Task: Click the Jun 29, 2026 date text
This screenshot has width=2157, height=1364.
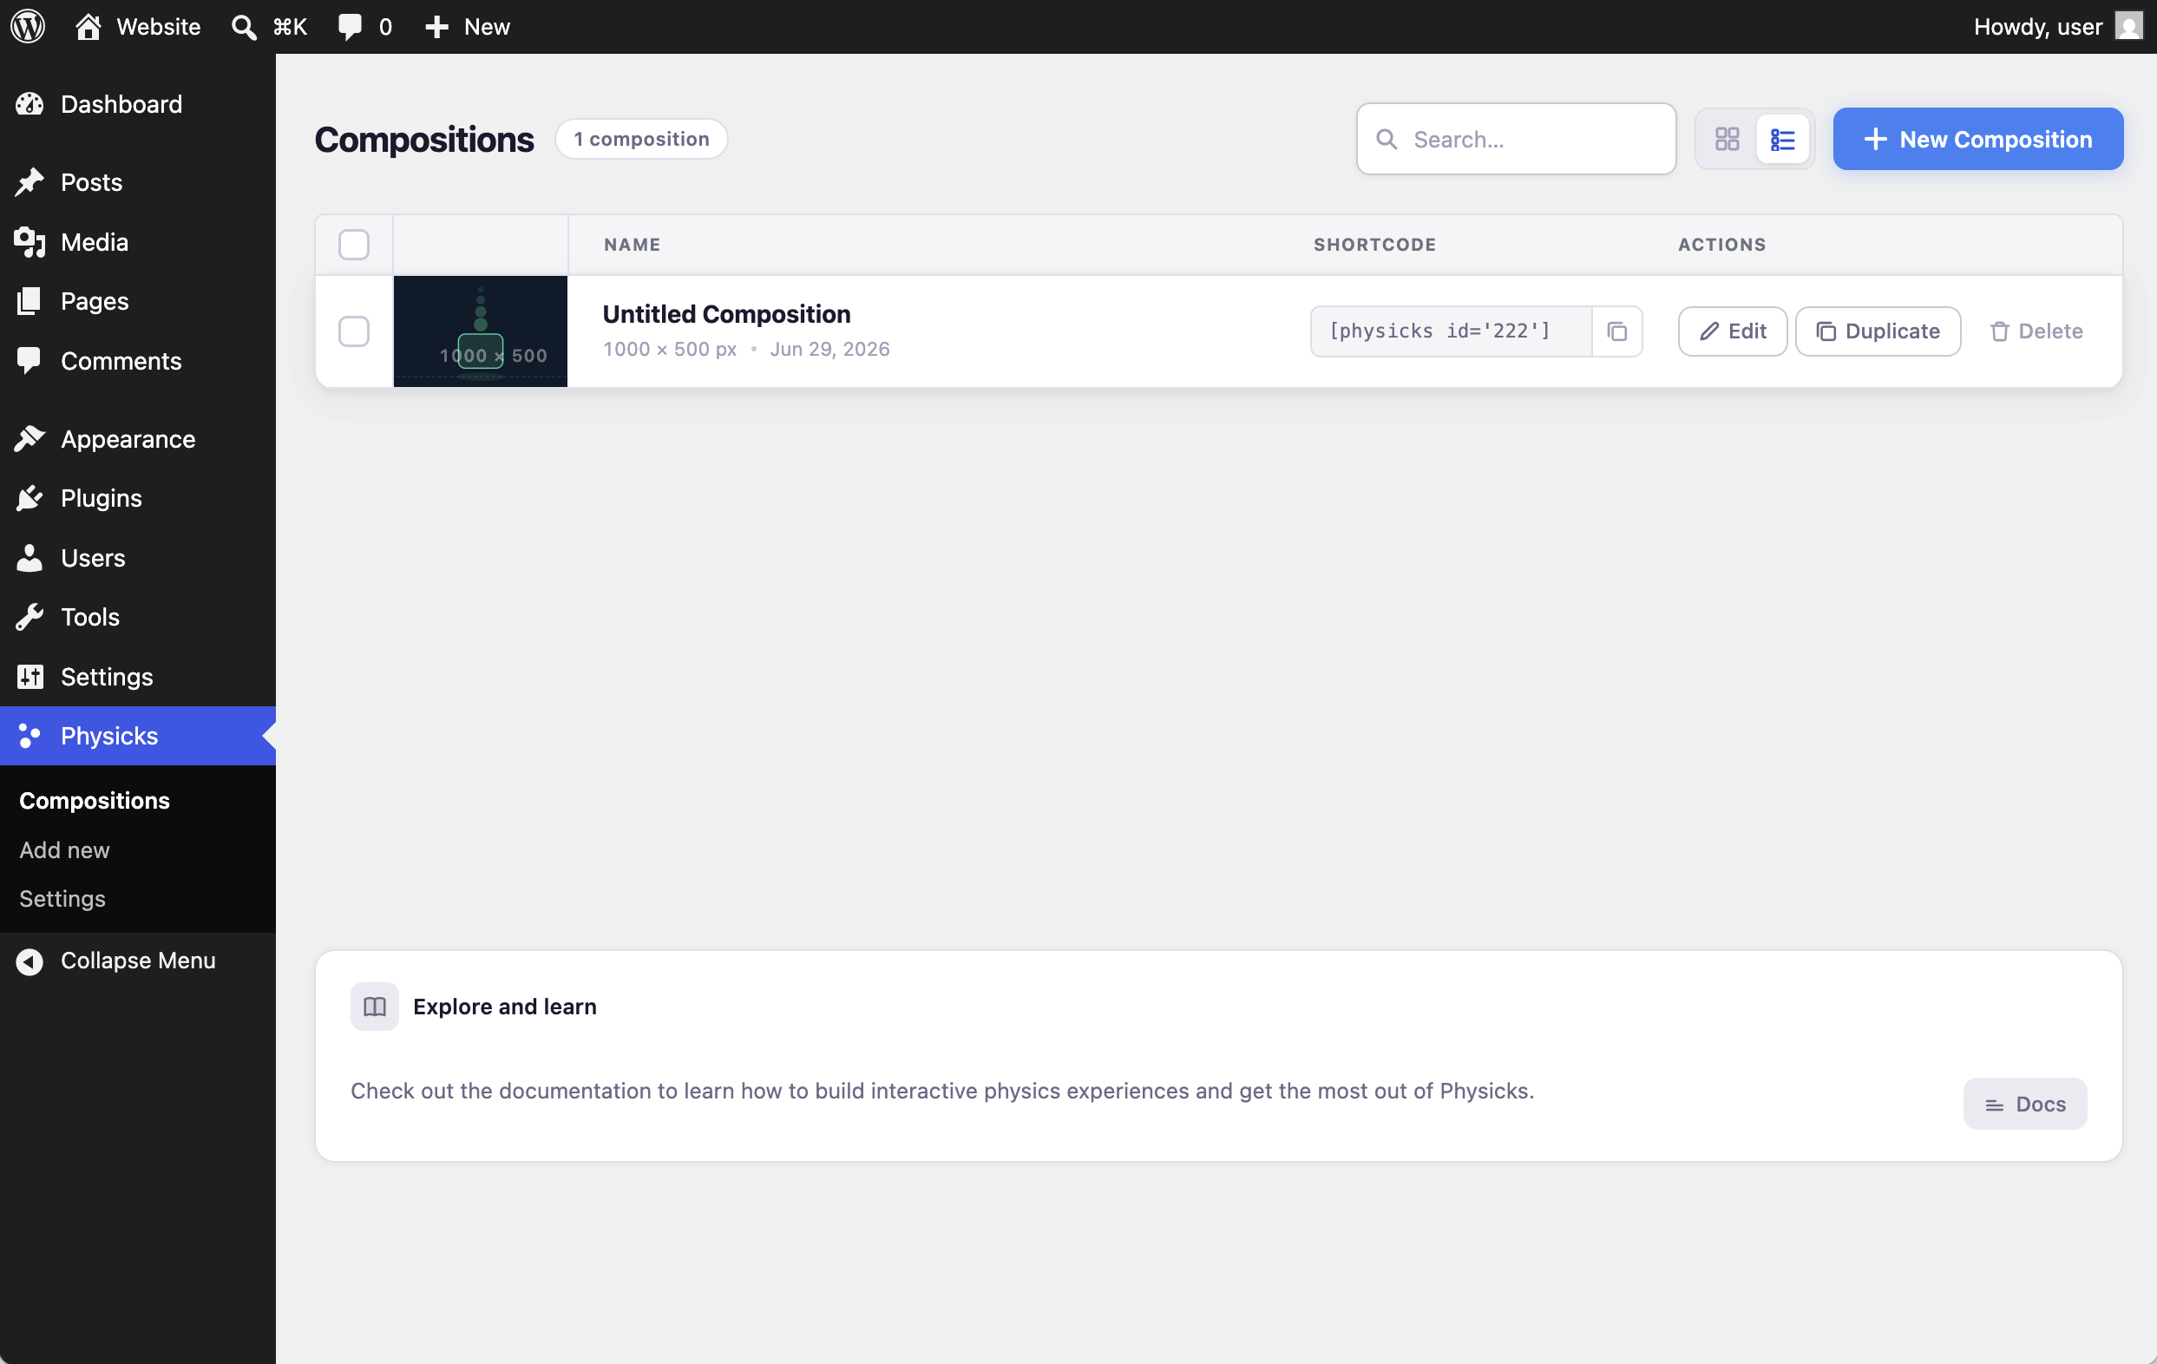Action: pyautogui.click(x=829, y=349)
